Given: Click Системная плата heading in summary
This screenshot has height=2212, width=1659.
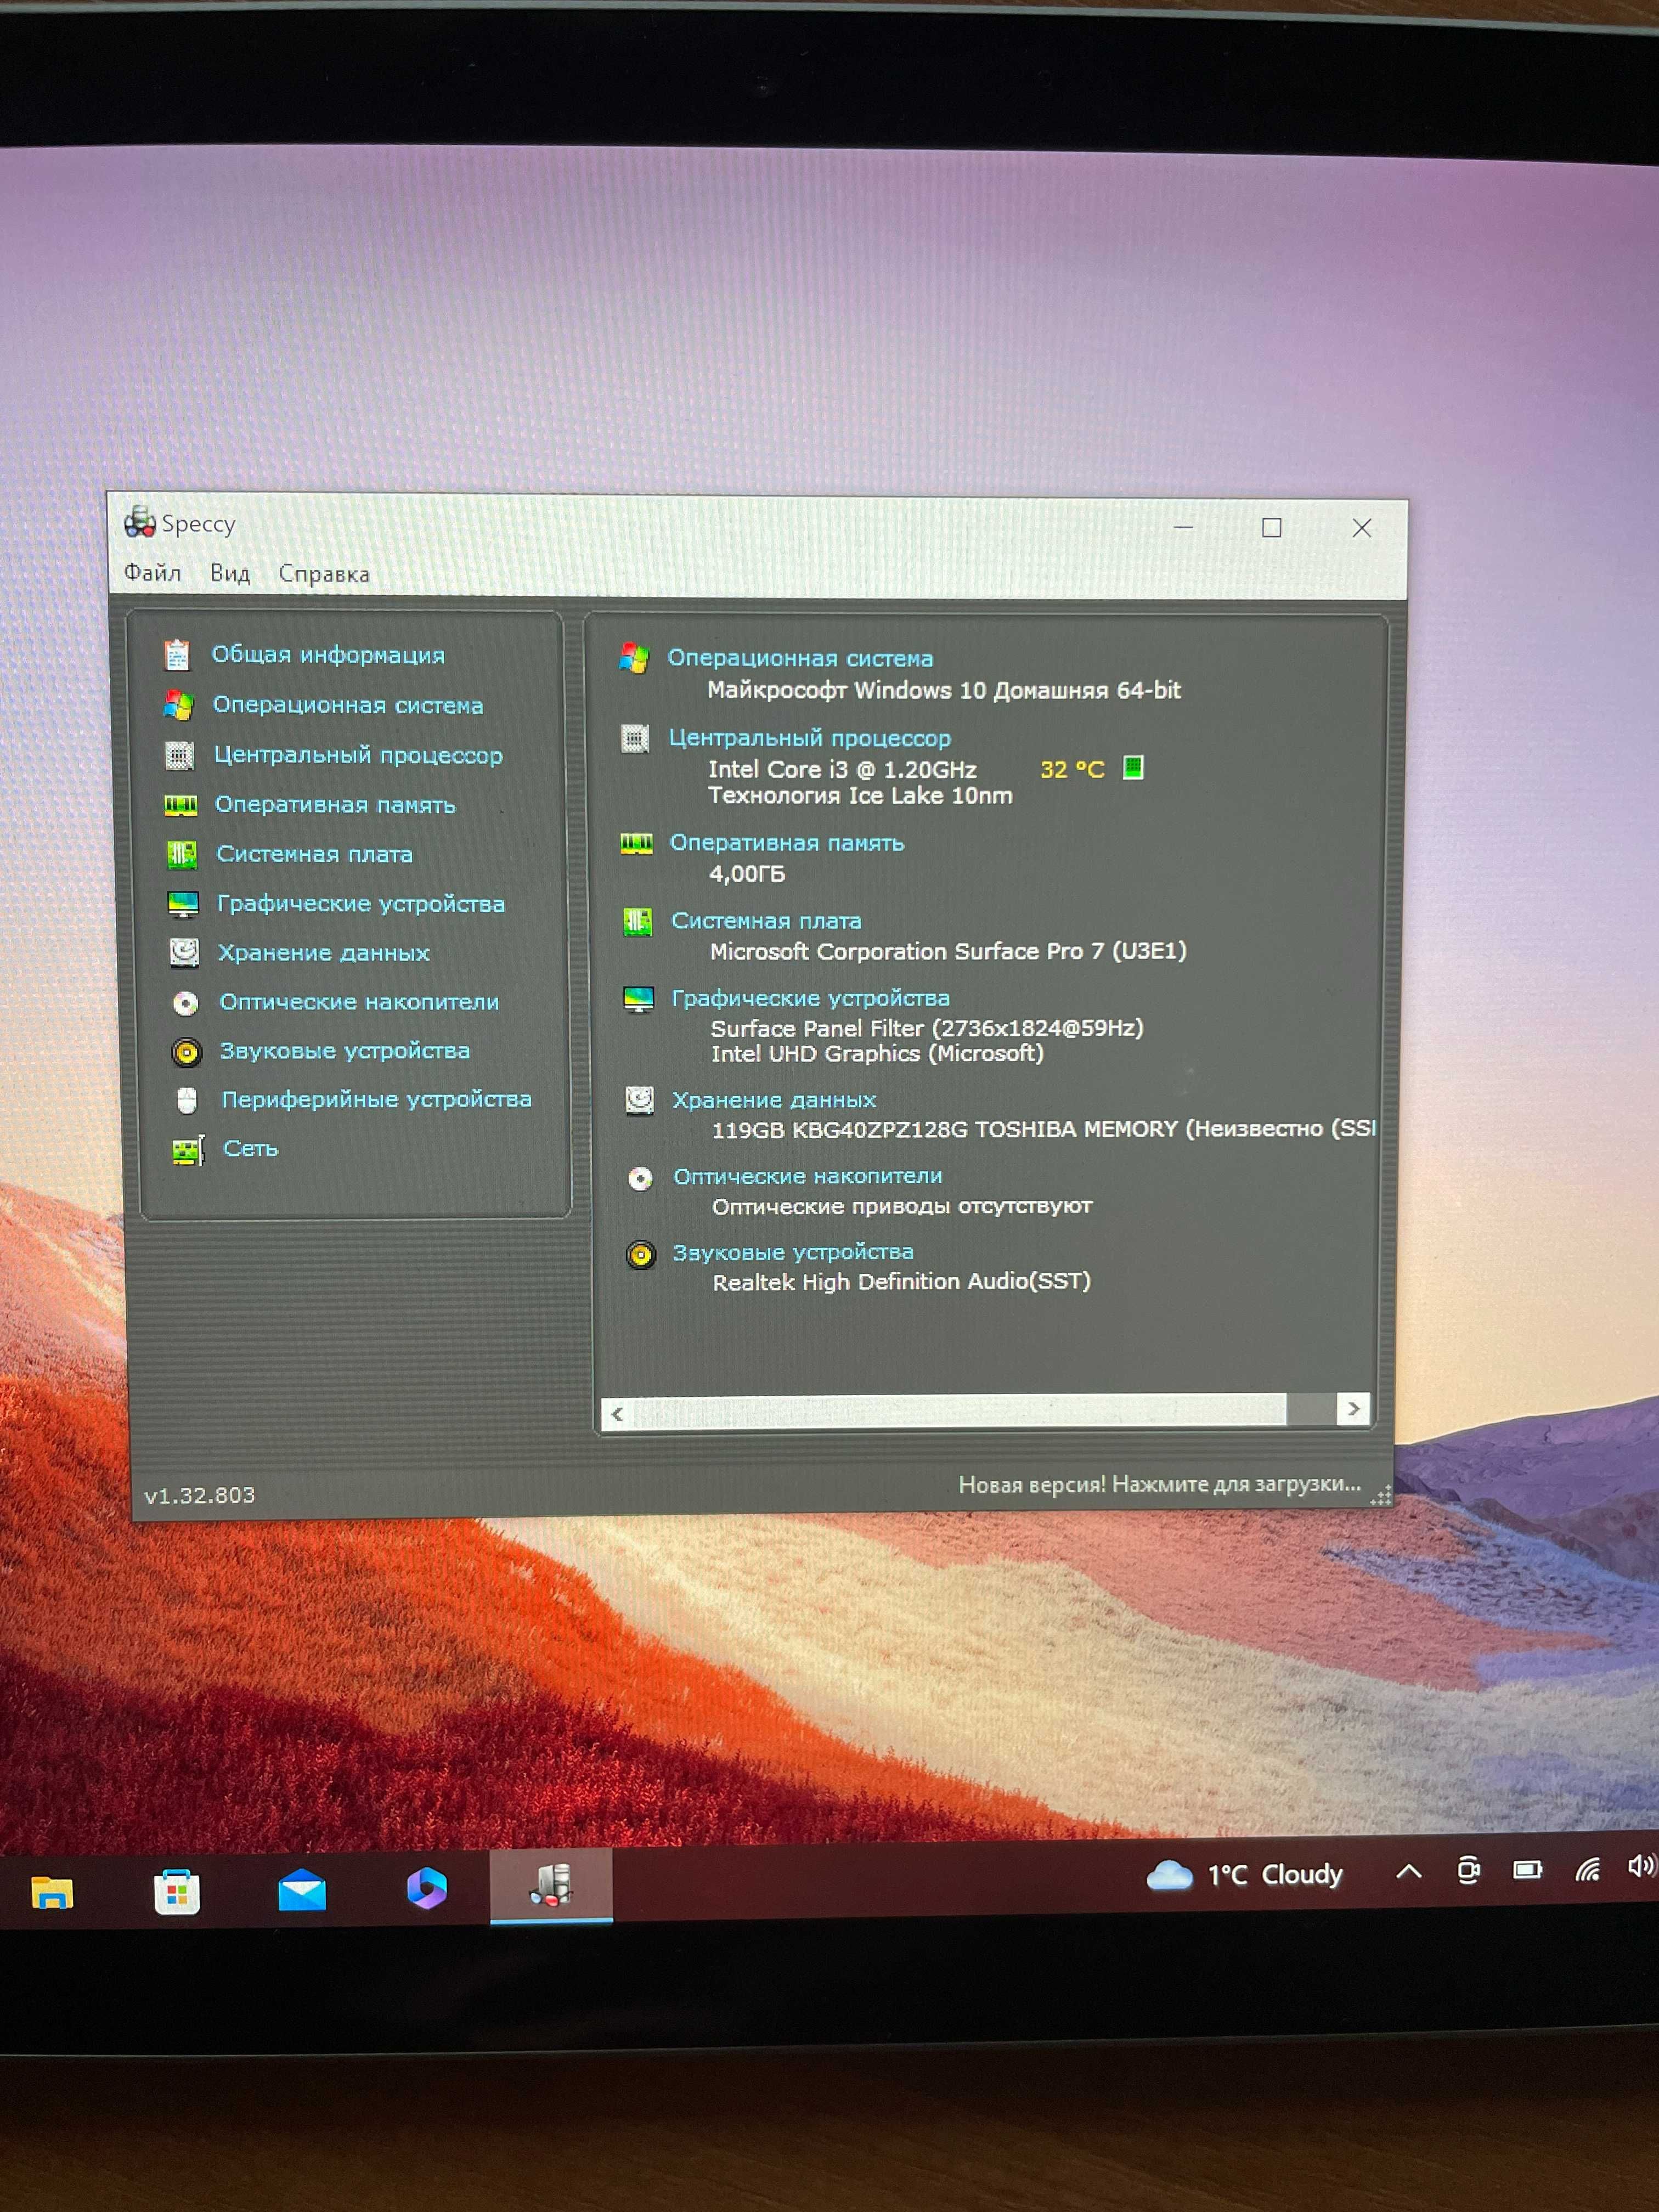Looking at the screenshot, I should click(x=766, y=921).
